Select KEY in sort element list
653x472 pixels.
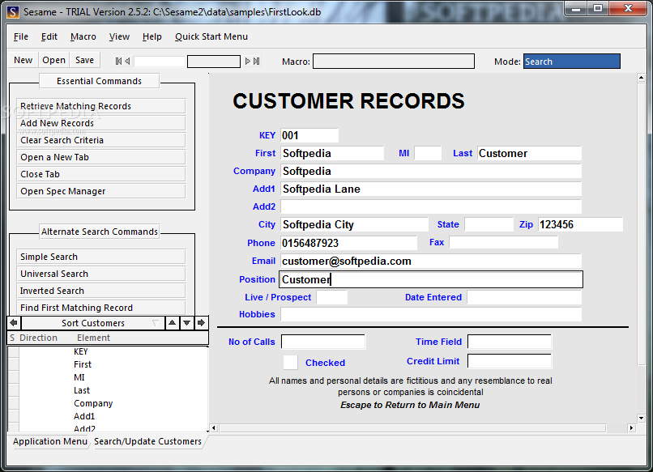[x=81, y=351]
